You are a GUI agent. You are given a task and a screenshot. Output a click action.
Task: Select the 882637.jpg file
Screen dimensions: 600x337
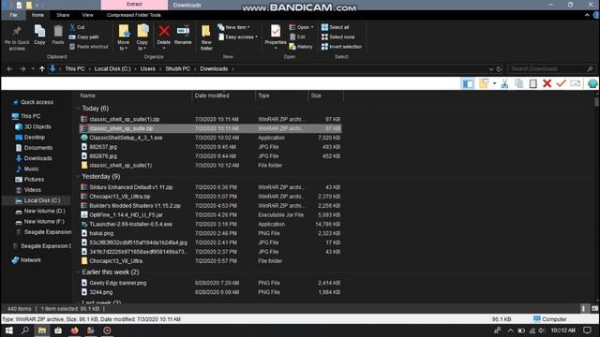(210, 147)
